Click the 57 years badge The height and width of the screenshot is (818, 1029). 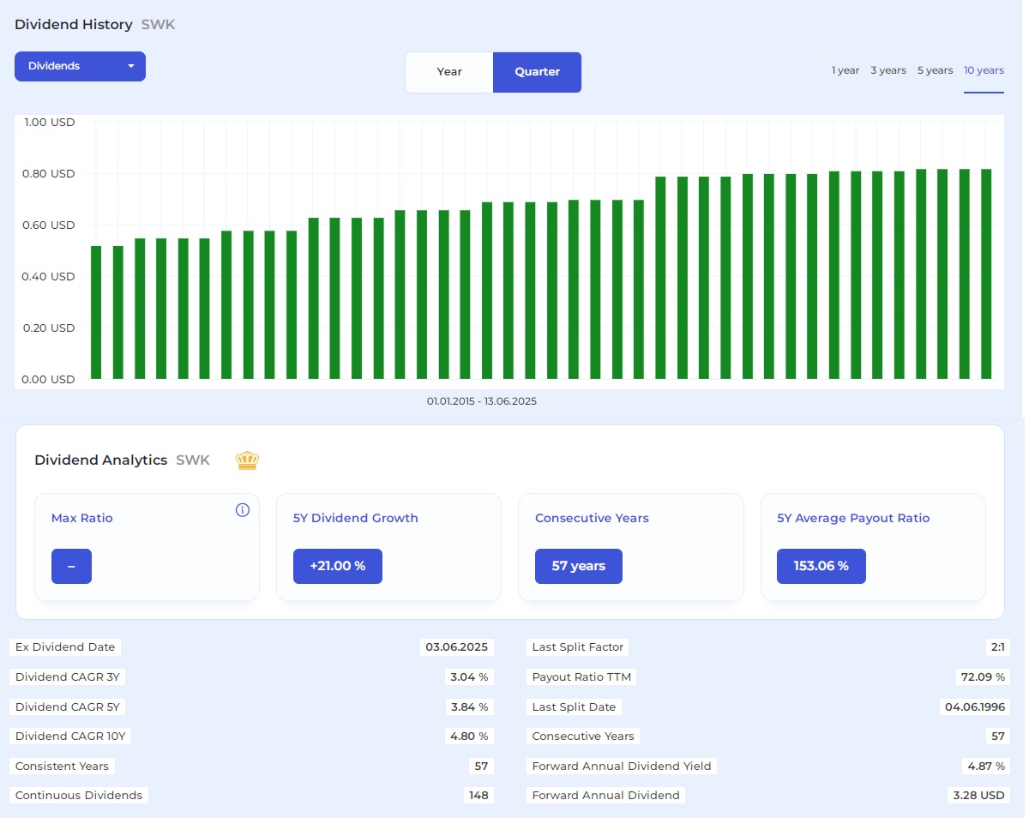579,566
